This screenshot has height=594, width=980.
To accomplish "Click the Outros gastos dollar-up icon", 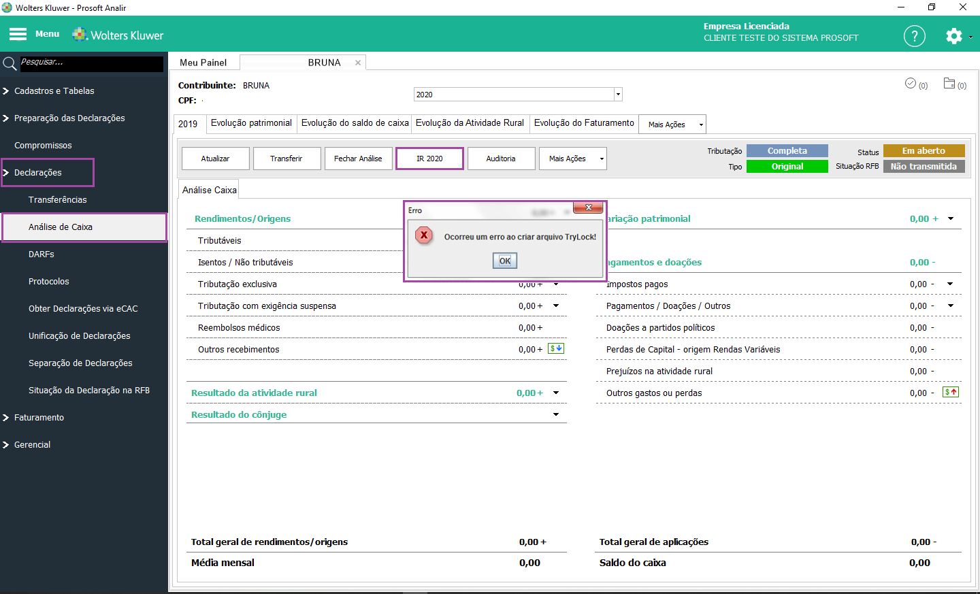I will pyautogui.click(x=951, y=392).
